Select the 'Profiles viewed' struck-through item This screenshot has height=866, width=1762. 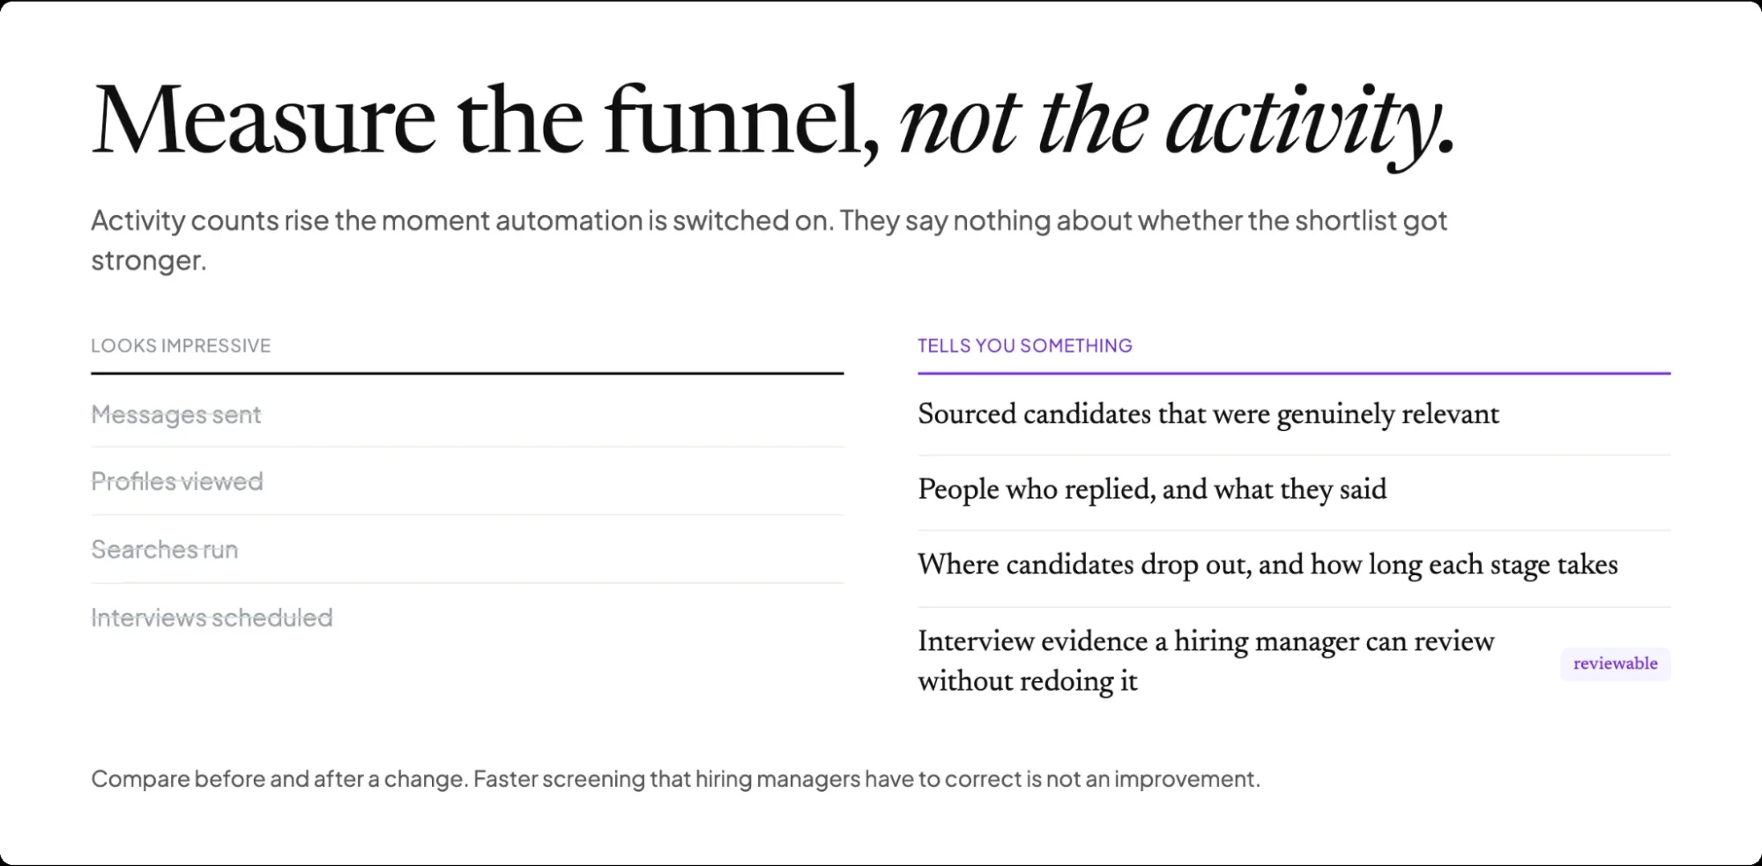(x=177, y=481)
